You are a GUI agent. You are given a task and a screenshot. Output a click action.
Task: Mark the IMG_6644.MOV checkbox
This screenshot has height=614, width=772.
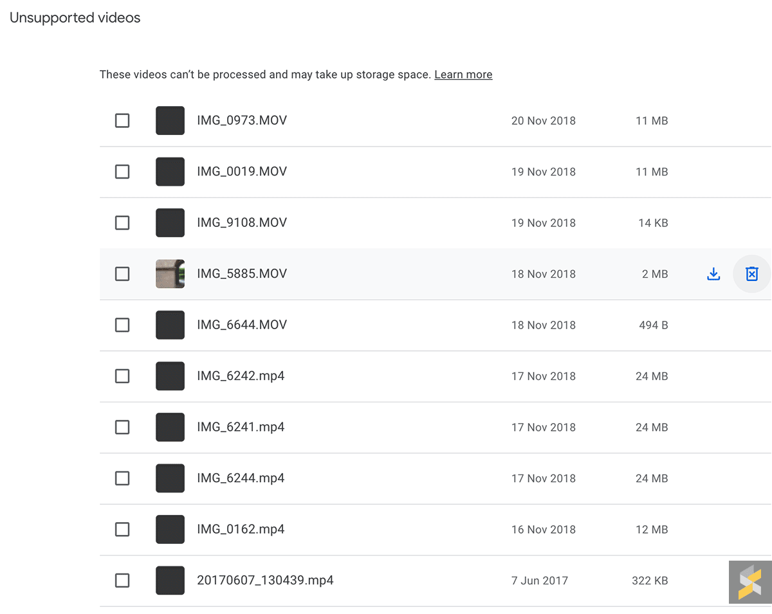[x=122, y=325]
